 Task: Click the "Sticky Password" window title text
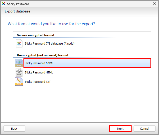click(18, 4)
